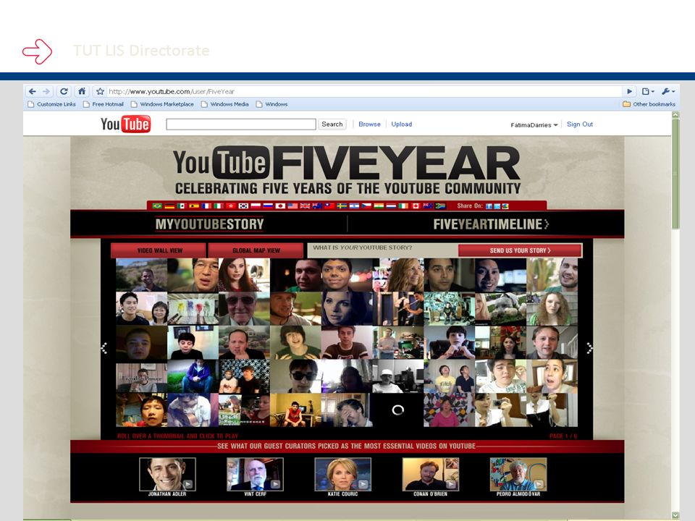Screen dimensions: 695x521
Task: Click the browser Back arrow
Action: click(33, 91)
